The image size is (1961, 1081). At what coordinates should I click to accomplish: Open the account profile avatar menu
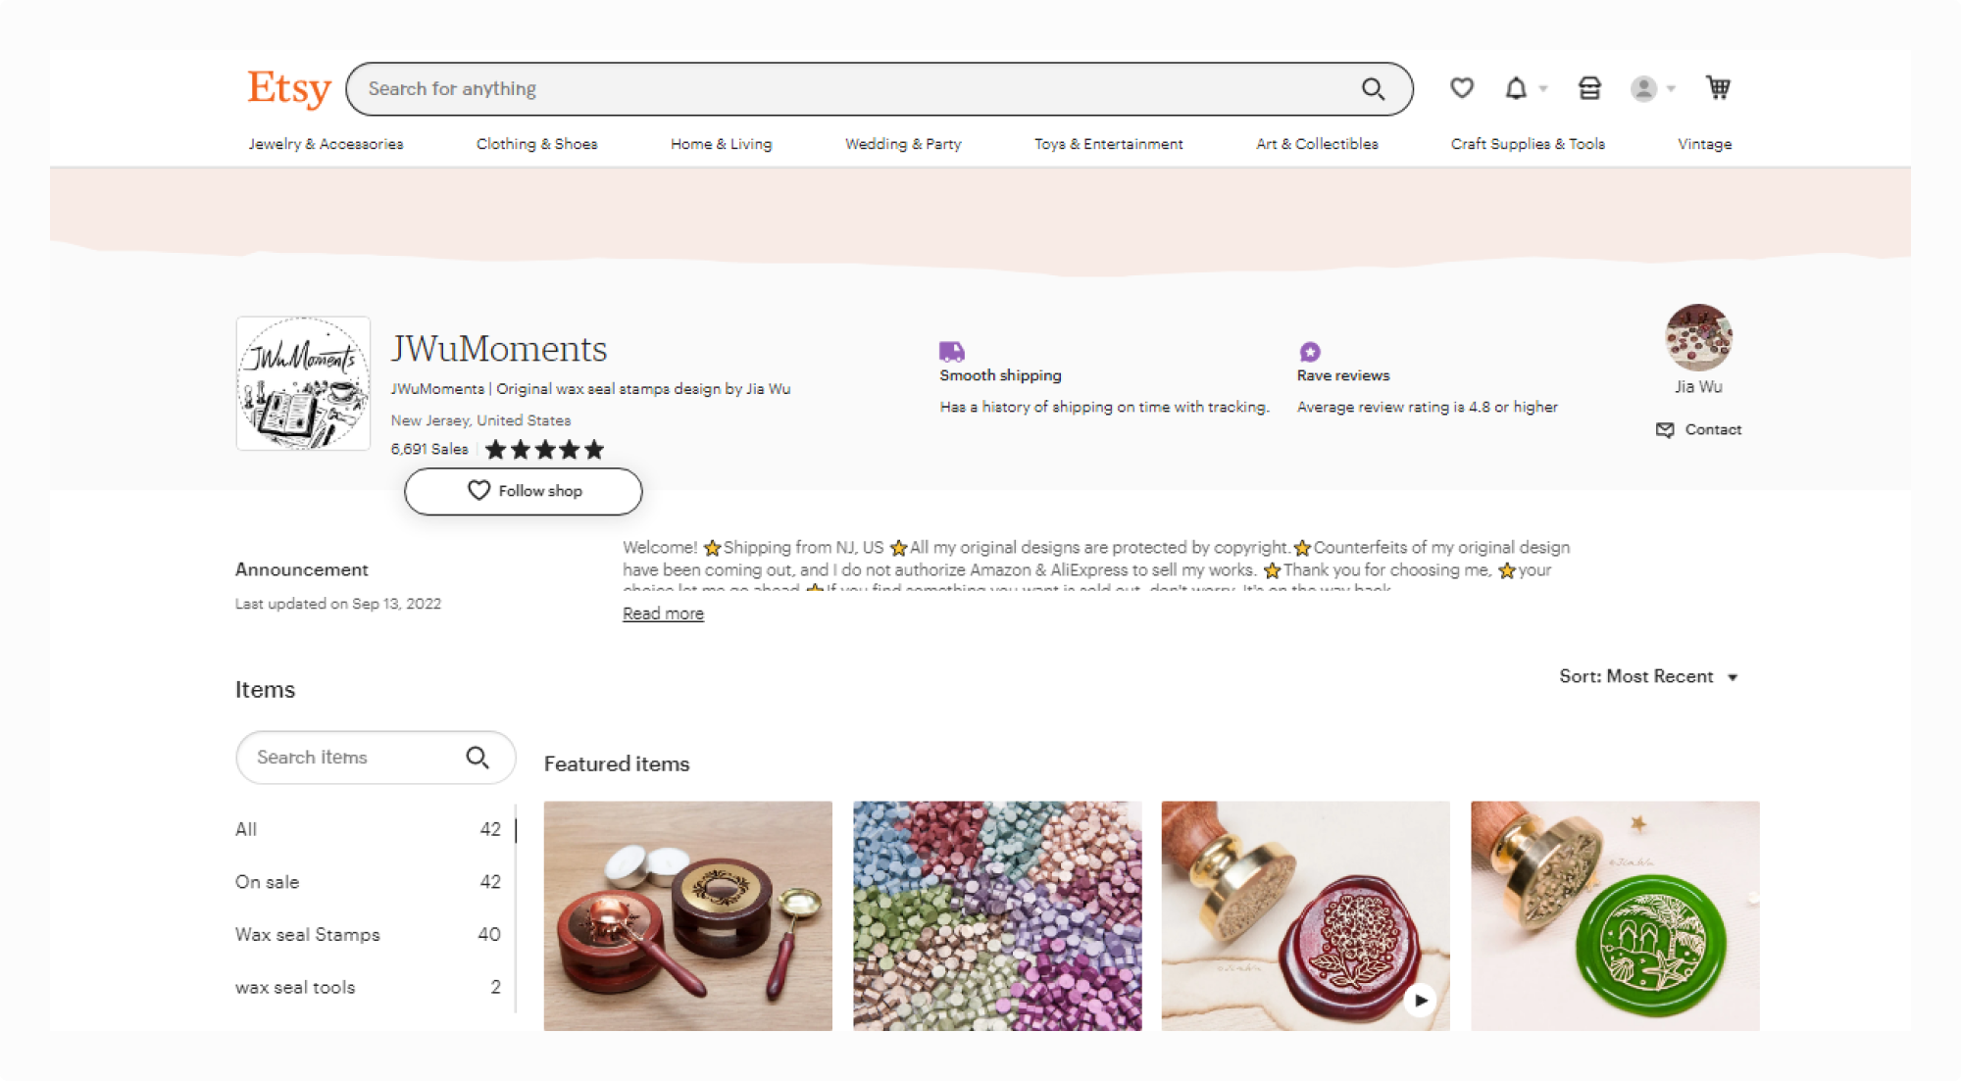pyautogui.click(x=1644, y=88)
